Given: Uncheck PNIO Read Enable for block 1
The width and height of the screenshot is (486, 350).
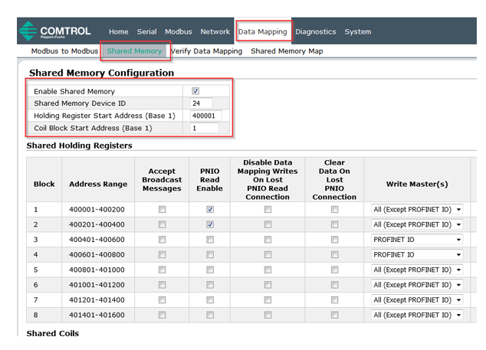Looking at the screenshot, I should [x=210, y=209].
